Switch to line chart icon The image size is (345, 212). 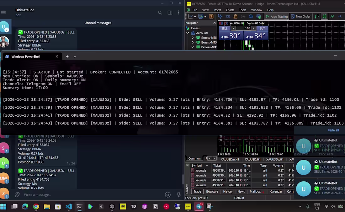332,17
